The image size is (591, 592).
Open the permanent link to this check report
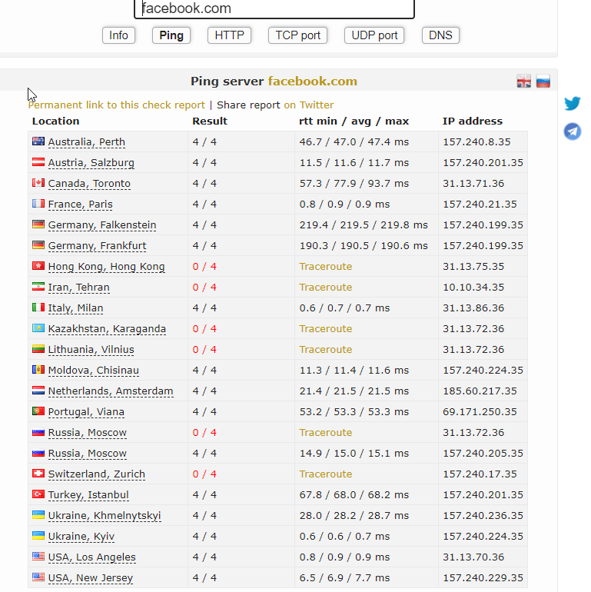pos(117,105)
